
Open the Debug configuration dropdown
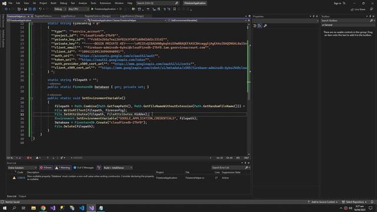click(60, 9)
